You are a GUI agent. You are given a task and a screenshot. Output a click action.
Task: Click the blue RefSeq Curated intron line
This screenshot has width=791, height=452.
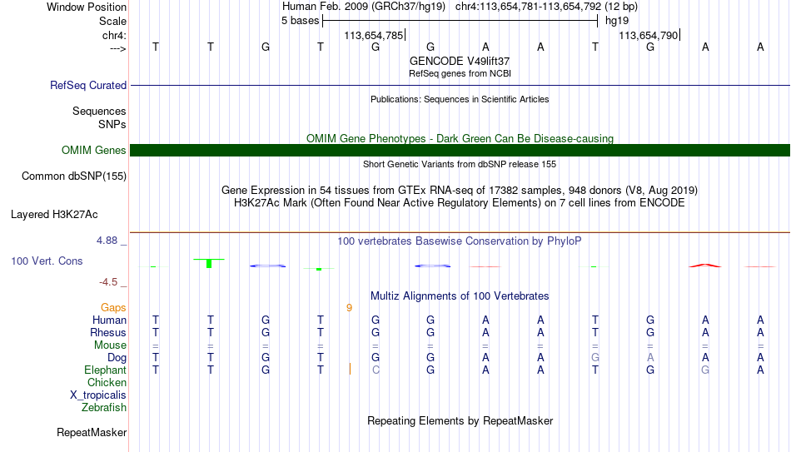(460, 85)
